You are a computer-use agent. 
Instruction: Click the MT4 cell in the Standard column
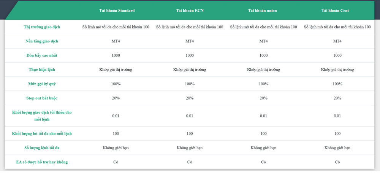(116, 41)
